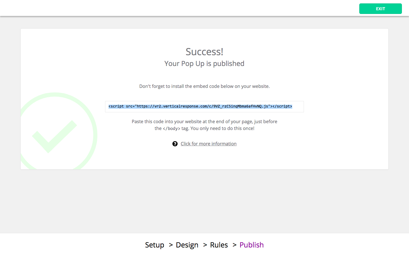
Task: Click the 'Your Pop Up is published' text
Action: pos(204,64)
